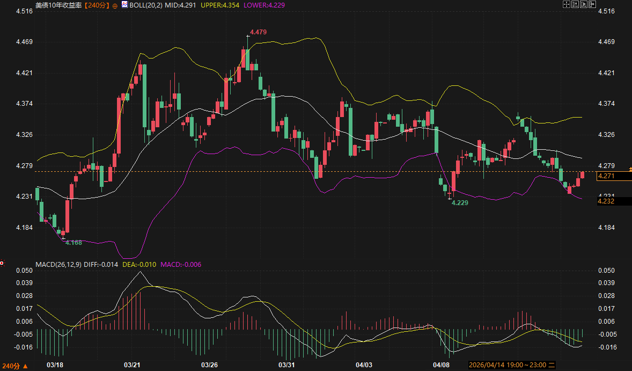Click the 4.229 low price marker
632x371 pixels.
tap(460, 203)
